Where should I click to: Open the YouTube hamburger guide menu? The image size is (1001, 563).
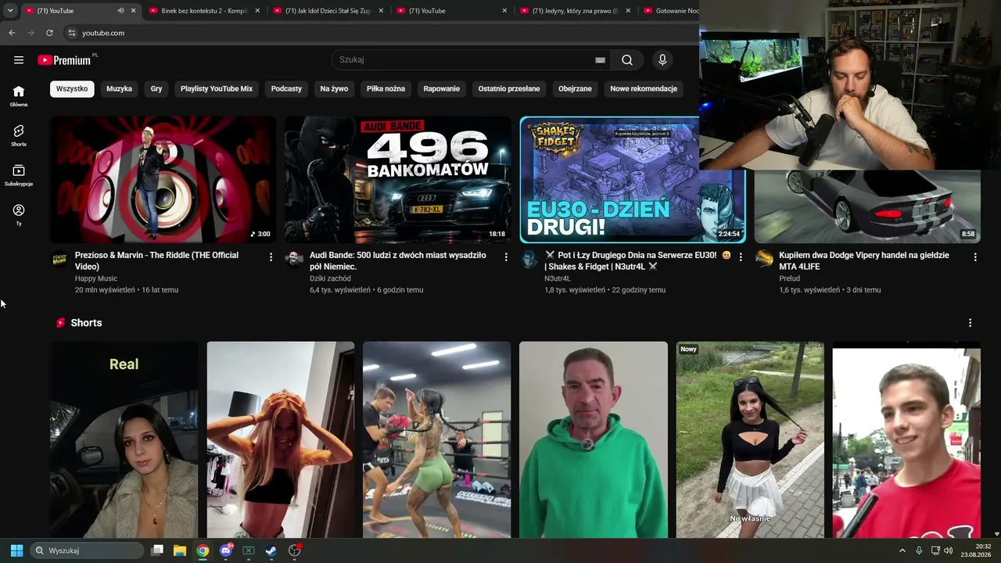coord(19,60)
